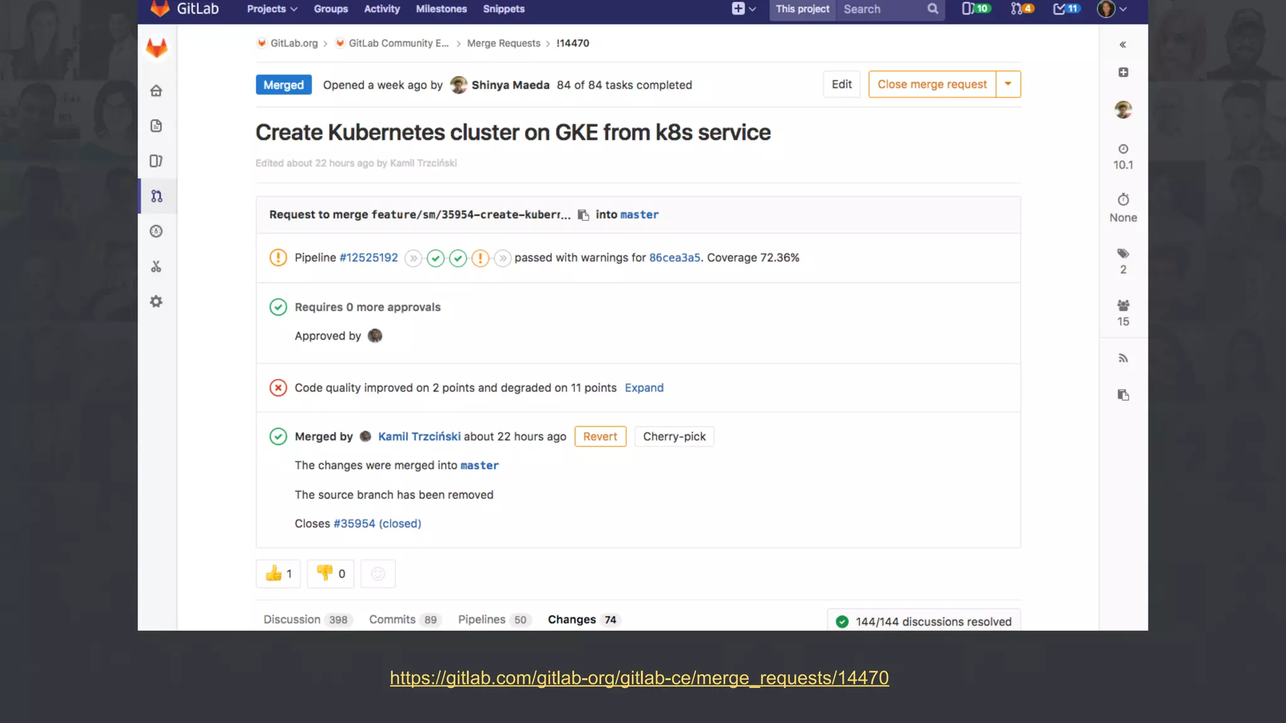This screenshot has width=1286, height=723.
Task: Expand code quality details
Action: pyautogui.click(x=644, y=388)
